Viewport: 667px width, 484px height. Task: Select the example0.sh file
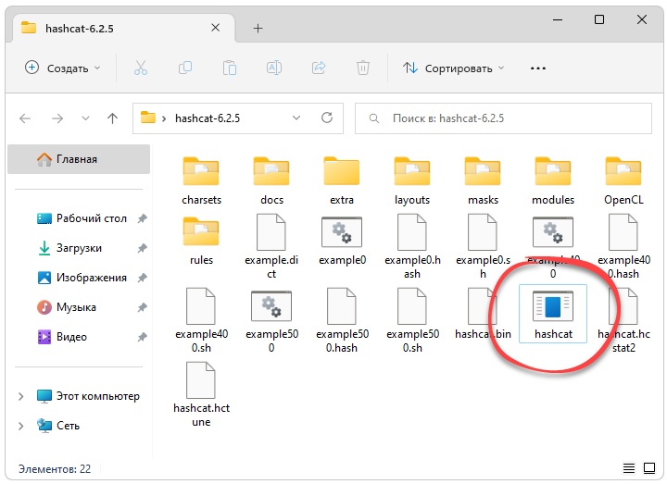tap(483, 246)
